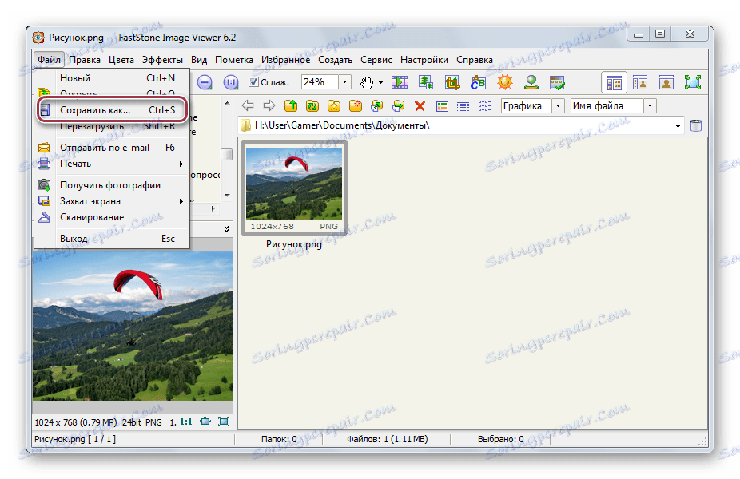This screenshot has height=479, width=740.
Task: Click the move to folder icon
Action: click(398, 105)
